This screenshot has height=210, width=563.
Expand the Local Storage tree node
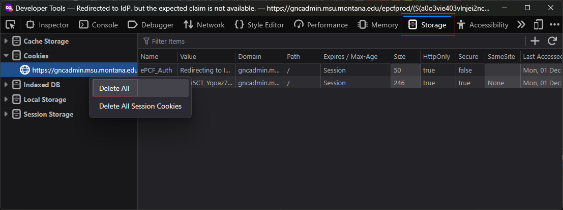pos(6,99)
